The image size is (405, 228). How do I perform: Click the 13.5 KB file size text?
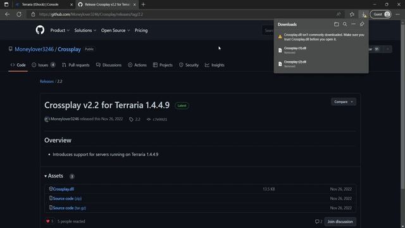click(268, 189)
